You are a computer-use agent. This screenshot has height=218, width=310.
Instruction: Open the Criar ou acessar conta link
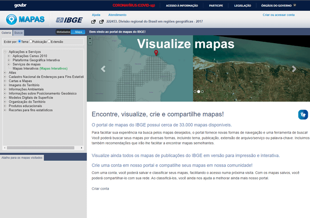[x=278, y=15]
